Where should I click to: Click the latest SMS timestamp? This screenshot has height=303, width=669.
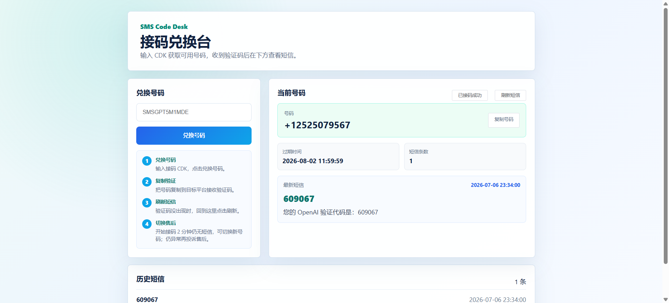[495, 185]
